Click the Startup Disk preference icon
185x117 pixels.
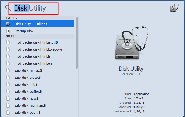click(x=8, y=31)
